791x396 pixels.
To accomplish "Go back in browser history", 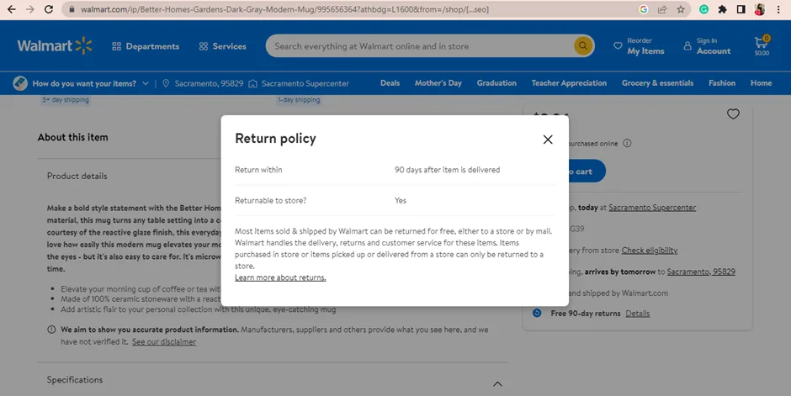I will pos(11,9).
